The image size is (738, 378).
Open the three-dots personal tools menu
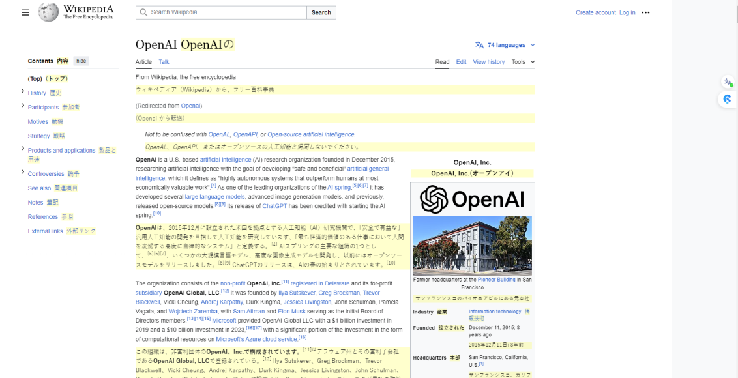pos(645,13)
